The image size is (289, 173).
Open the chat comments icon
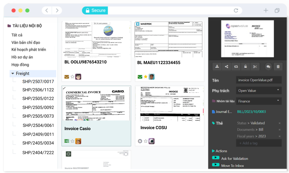click(268, 67)
